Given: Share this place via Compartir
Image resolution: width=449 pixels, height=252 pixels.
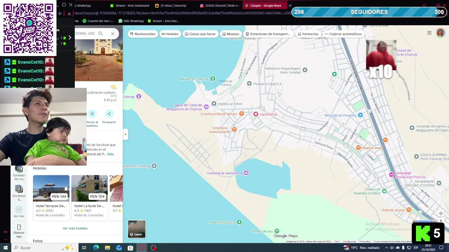Looking at the screenshot, I should coord(109,117).
